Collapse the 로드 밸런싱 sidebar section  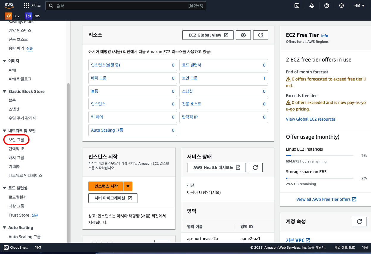click(4, 188)
